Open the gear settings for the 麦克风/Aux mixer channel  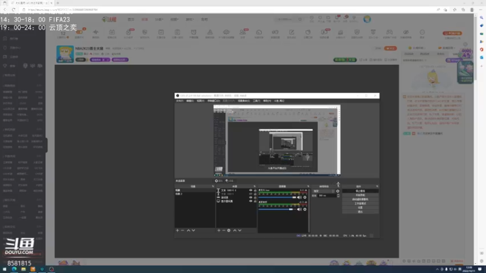305,197
